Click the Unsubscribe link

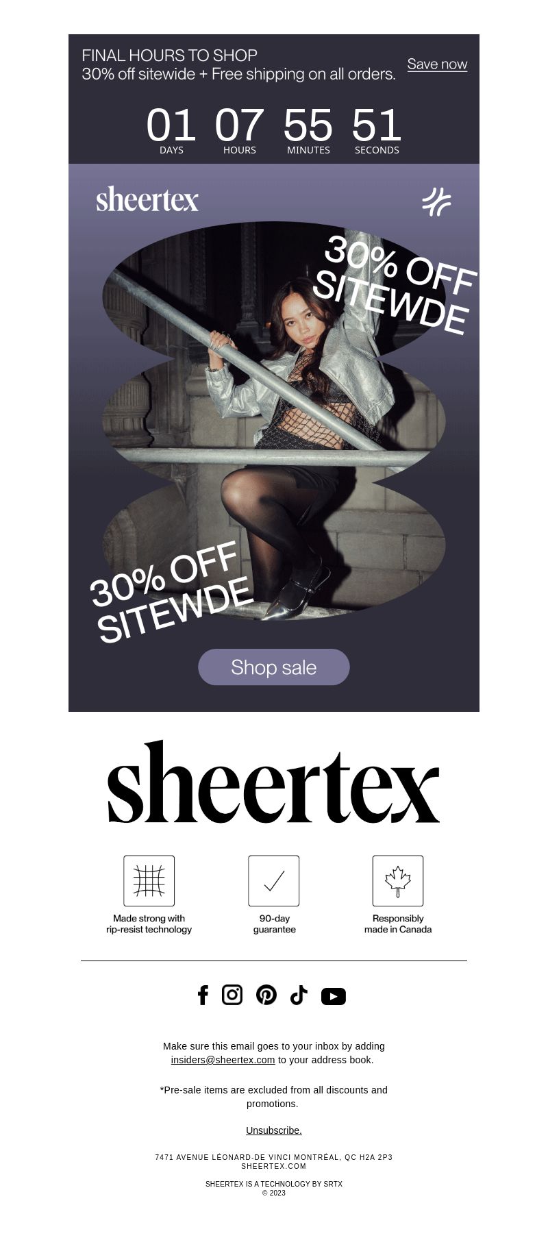pos(274,1130)
